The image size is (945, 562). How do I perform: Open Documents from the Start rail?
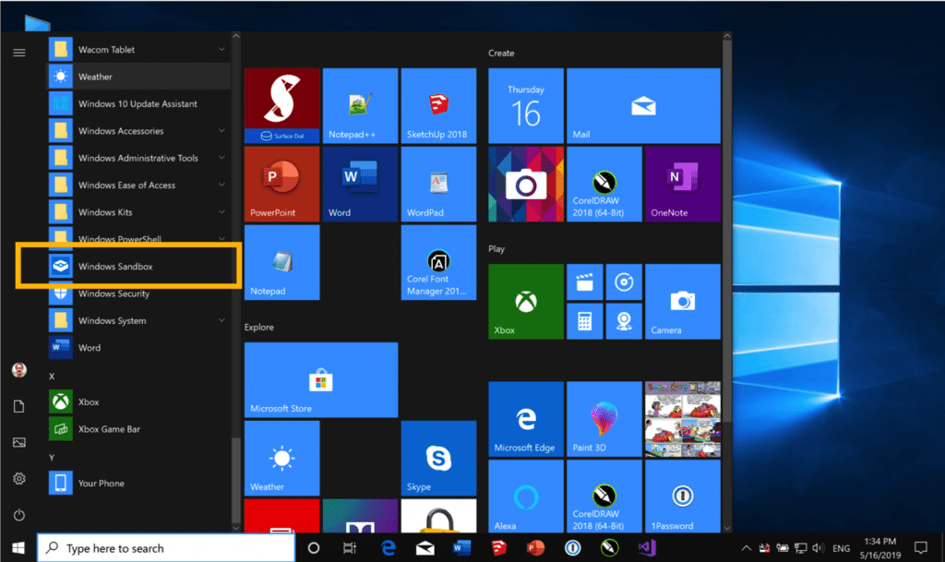[x=19, y=407]
